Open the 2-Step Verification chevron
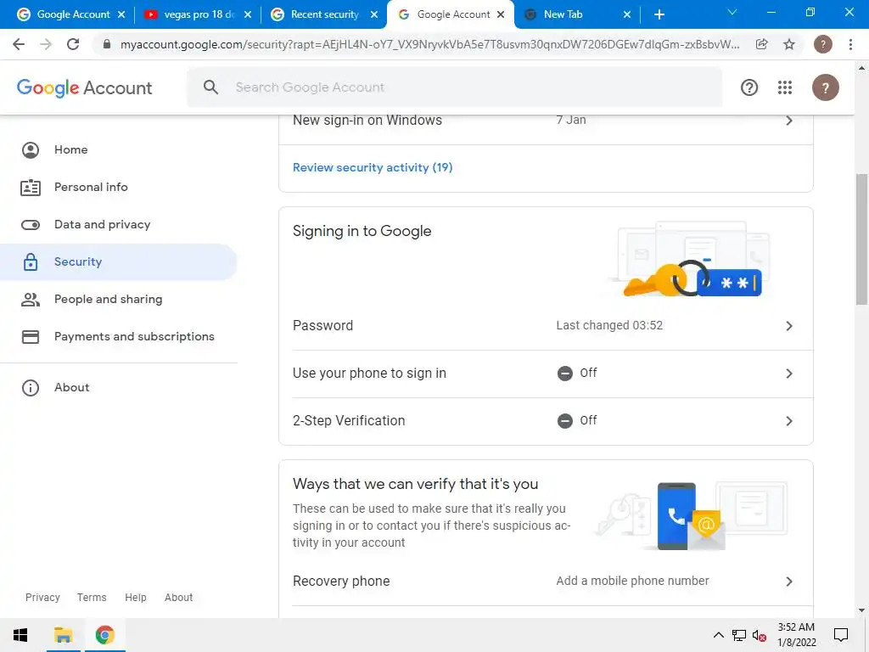 pyautogui.click(x=789, y=421)
